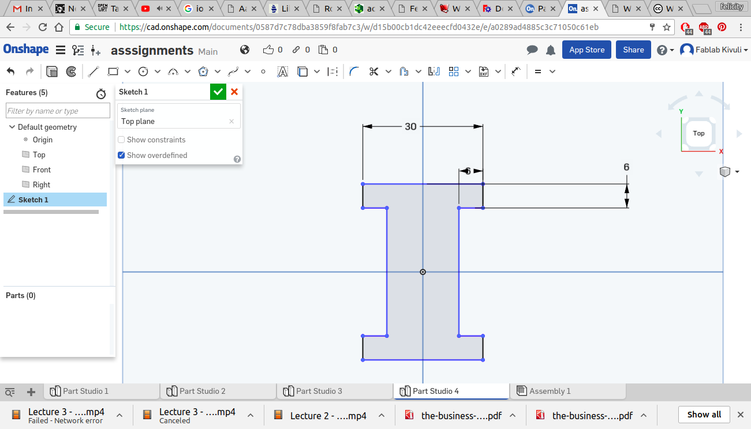The height and width of the screenshot is (429, 751).
Task: Select the Linear pattern tool
Action: click(x=454, y=71)
